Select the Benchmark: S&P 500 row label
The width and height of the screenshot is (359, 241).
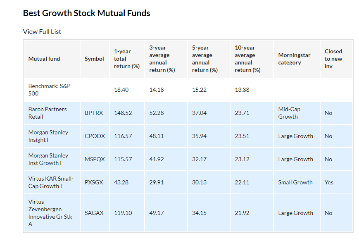48,90
